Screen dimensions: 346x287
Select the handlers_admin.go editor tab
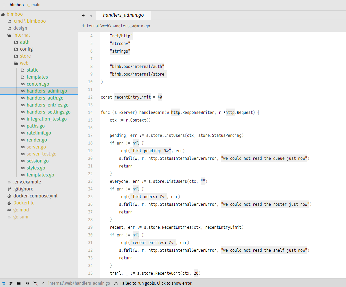[x=123, y=15]
